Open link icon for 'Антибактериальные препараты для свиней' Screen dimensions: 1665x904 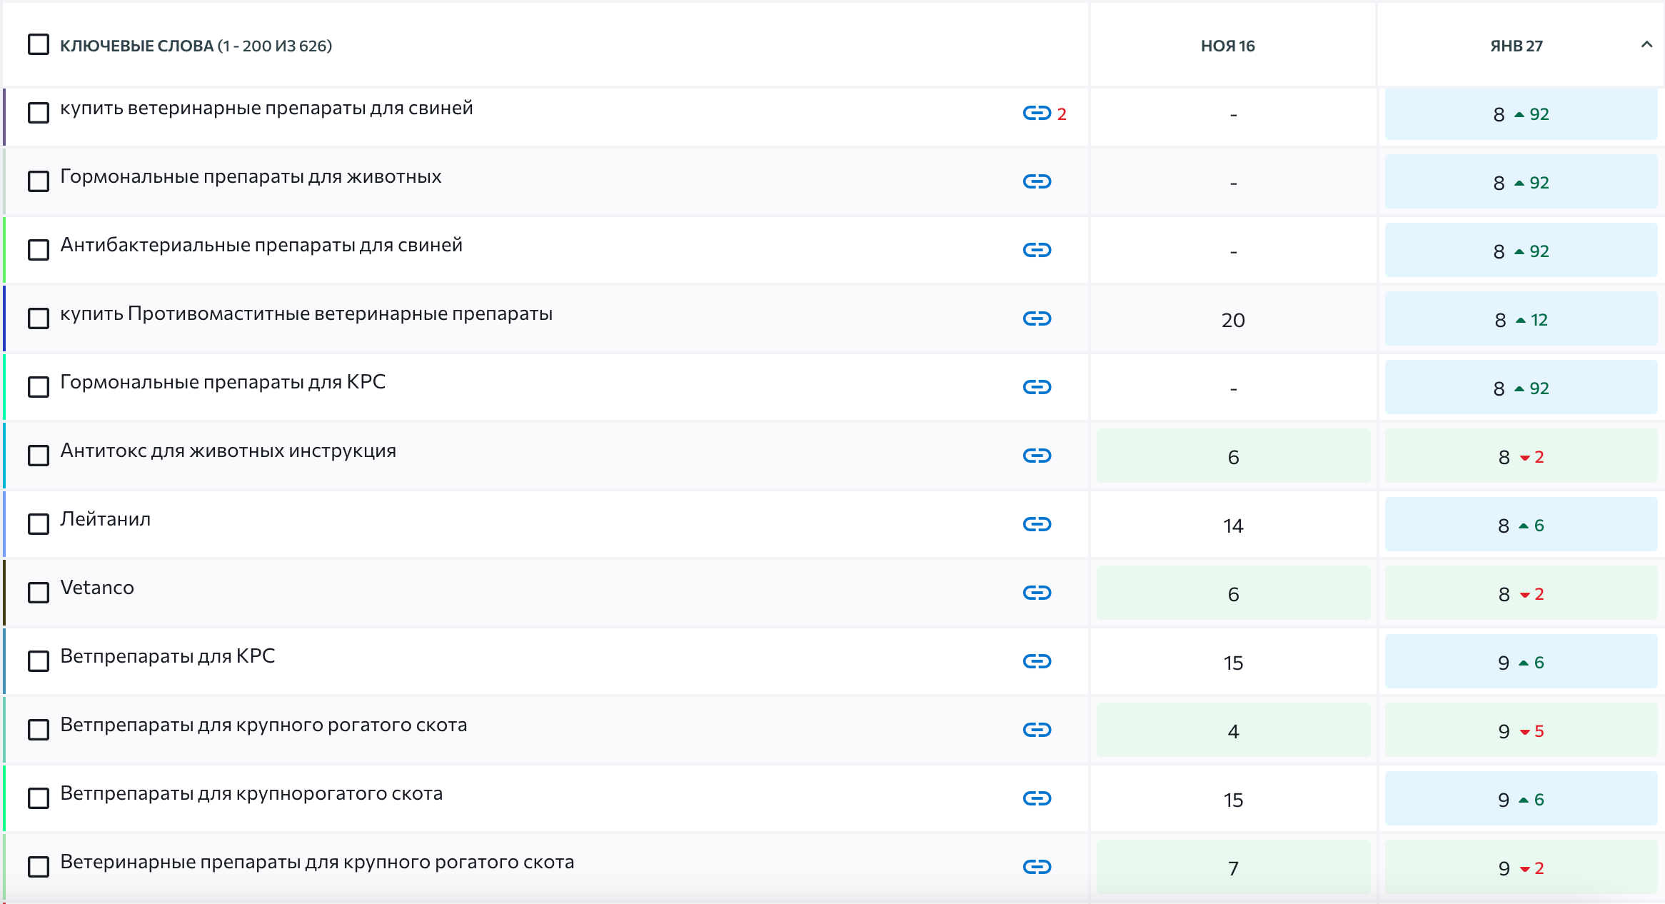[x=1037, y=250]
